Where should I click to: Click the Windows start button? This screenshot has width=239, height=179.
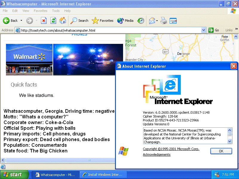[x=14, y=175]
